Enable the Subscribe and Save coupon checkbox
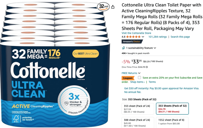The height and width of the screenshot is (128, 203). [x=139, y=78]
